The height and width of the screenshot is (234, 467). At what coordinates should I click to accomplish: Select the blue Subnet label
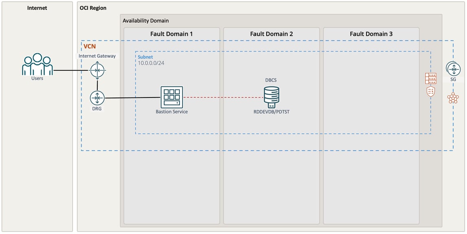coord(145,57)
